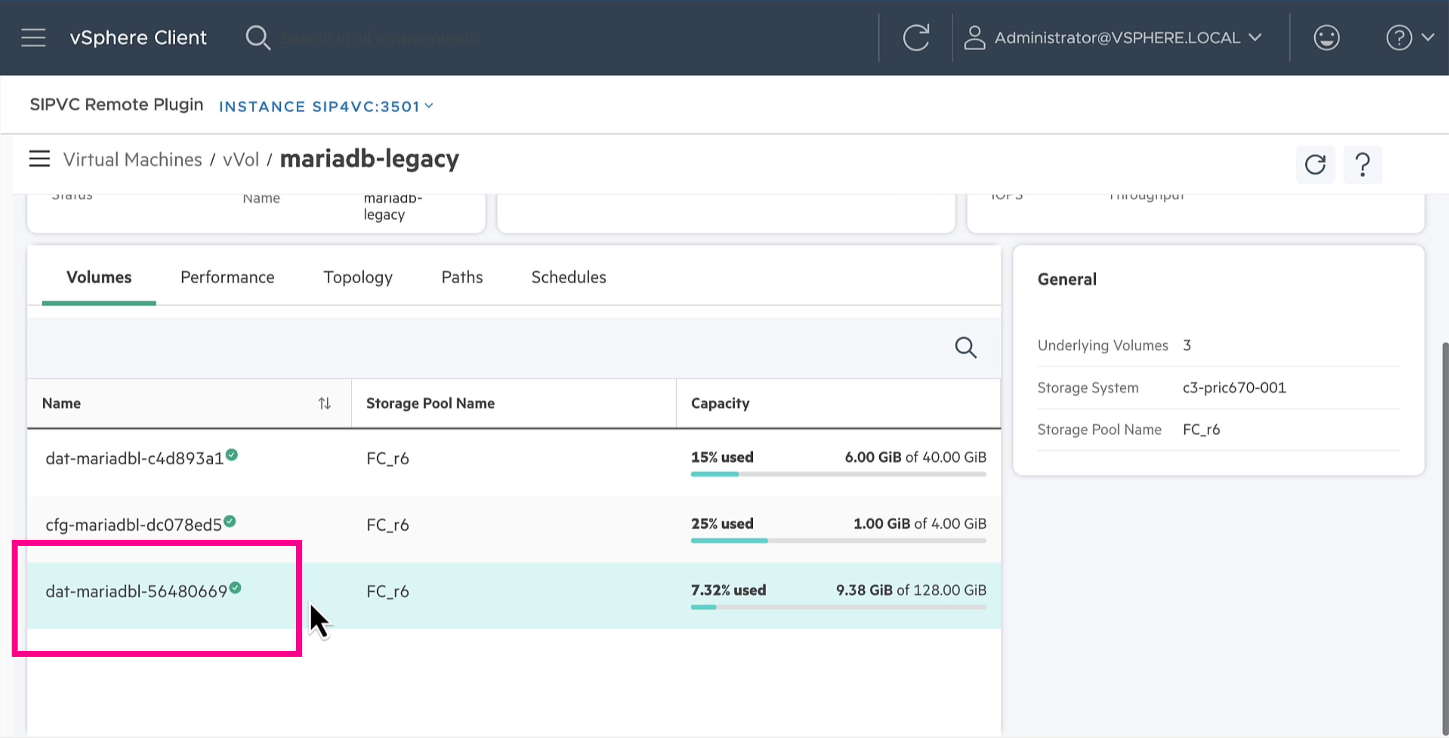1449x738 pixels.
Task: Click the vSphere Client title
Action: [x=138, y=38]
